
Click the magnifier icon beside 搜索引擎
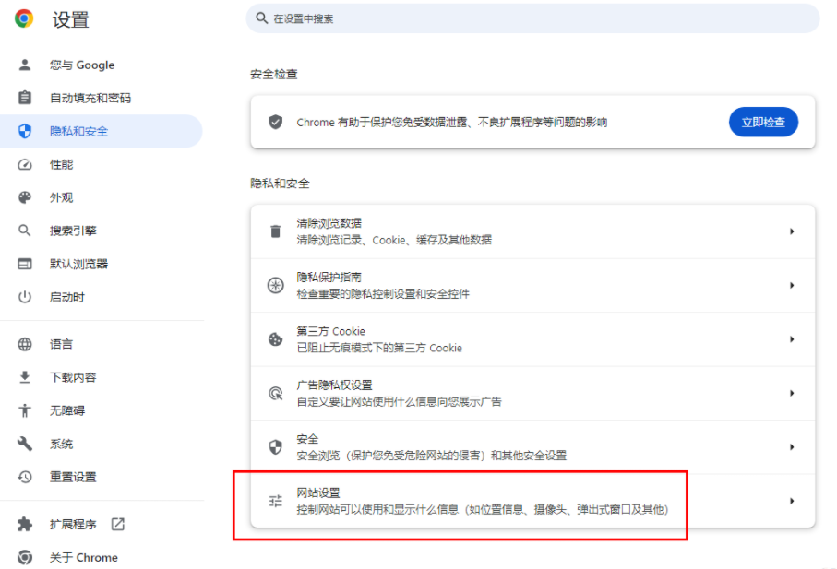[25, 231]
